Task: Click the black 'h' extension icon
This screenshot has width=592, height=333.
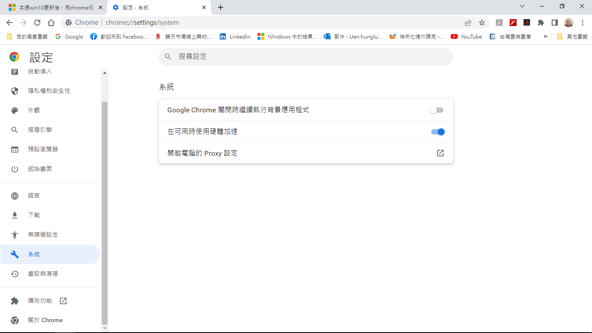Action: pos(527,23)
